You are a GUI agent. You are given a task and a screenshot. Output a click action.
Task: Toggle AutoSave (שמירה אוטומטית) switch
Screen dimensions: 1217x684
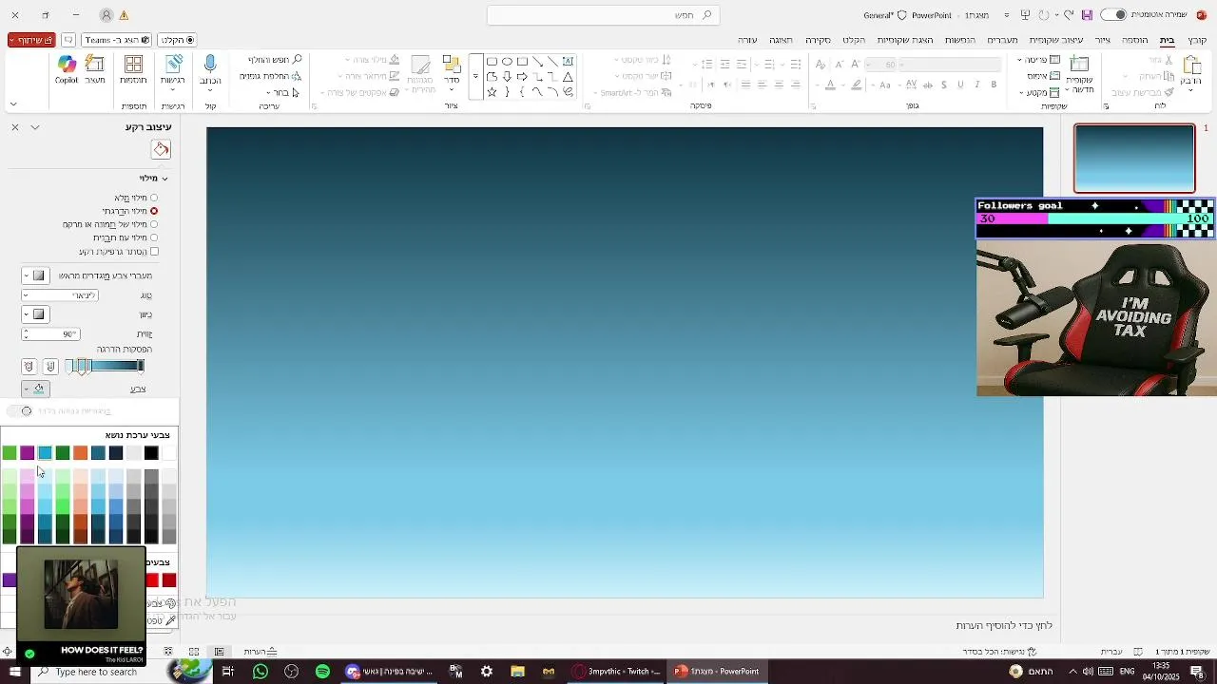1115,15
